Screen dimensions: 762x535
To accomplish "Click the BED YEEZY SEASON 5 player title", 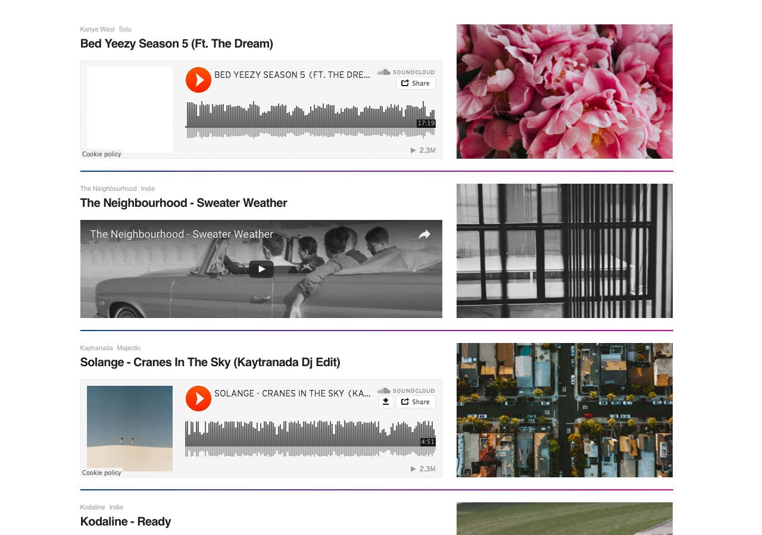I will [292, 74].
